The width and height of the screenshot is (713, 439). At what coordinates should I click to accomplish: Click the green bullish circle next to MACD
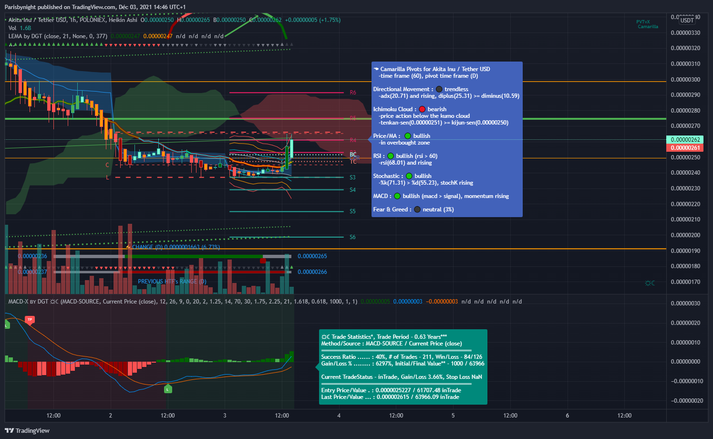coord(397,196)
